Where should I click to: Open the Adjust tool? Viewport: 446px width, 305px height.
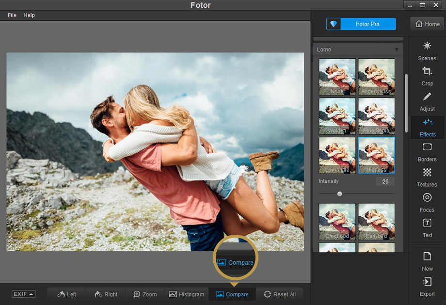427,101
